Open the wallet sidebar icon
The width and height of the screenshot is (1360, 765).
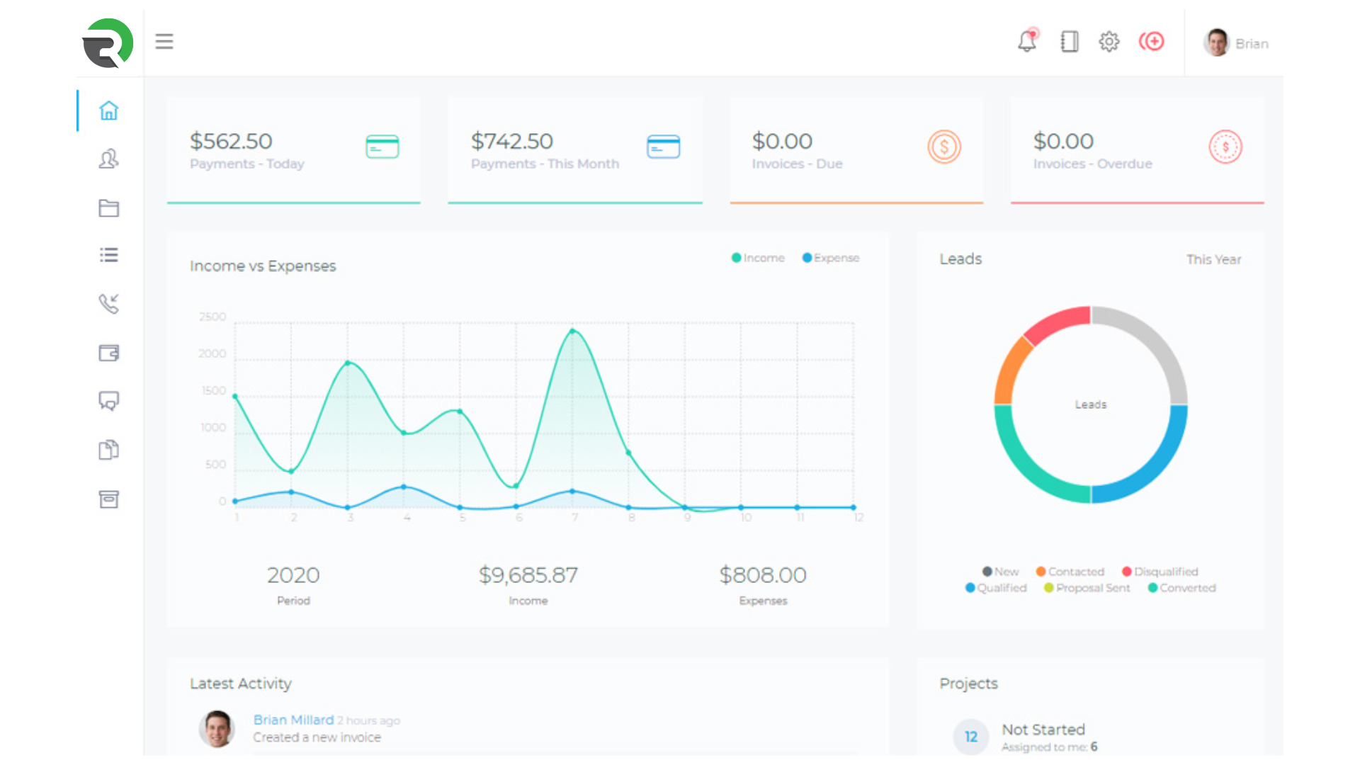point(108,353)
